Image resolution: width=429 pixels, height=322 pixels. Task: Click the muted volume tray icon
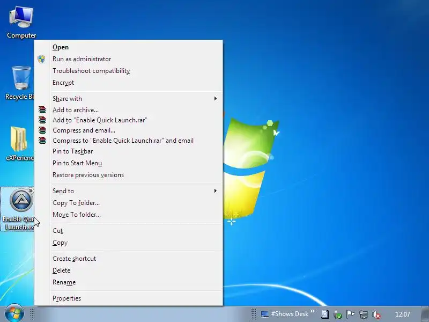(376, 314)
